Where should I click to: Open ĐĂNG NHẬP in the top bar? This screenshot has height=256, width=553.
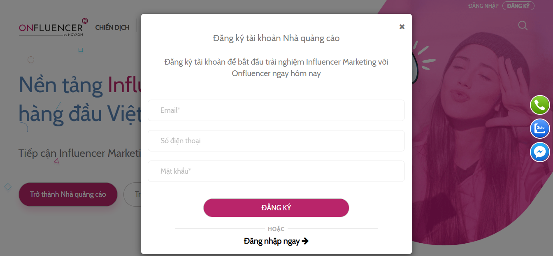click(x=483, y=6)
